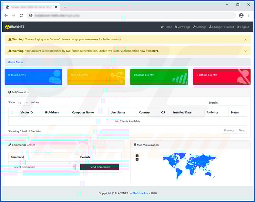Image resolution: width=255 pixels, height=202 pixels.
Task: Sort by Victim ID column
Action: point(30,112)
